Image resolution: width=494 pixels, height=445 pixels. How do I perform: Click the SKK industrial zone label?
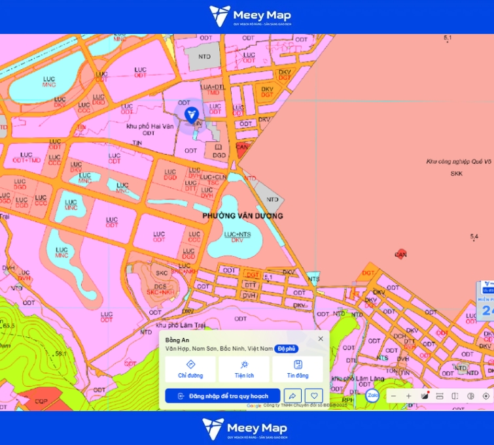point(457,174)
